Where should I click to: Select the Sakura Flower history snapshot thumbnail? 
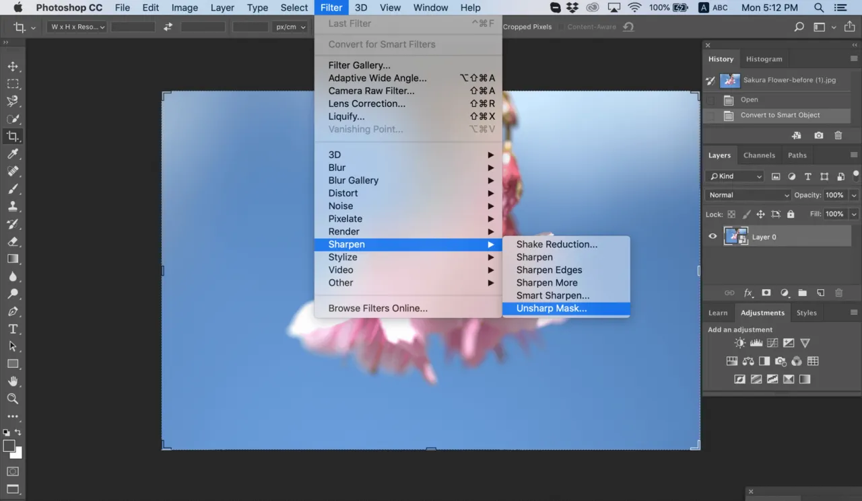730,80
